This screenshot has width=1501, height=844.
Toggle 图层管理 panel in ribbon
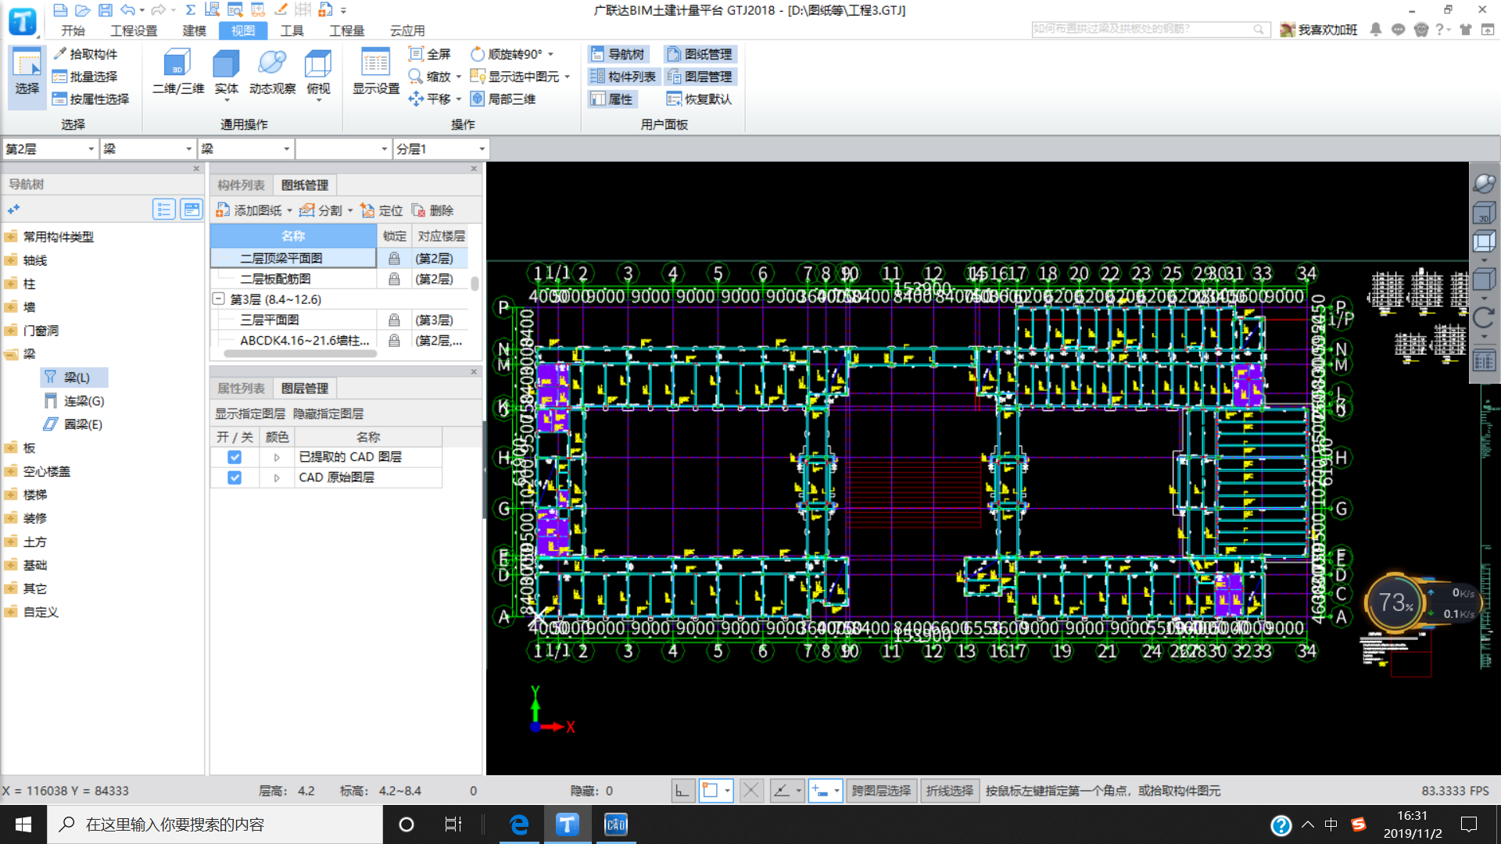[x=700, y=77]
